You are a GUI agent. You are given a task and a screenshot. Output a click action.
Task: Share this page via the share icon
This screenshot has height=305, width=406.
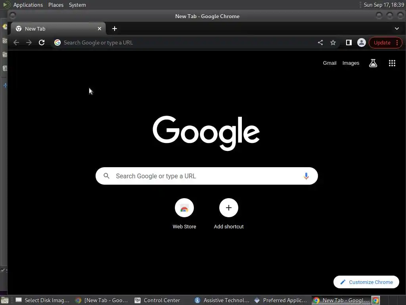pyautogui.click(x=320, y=42)
